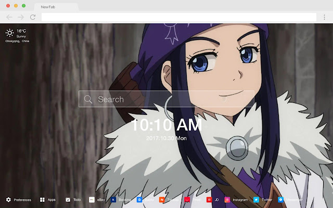Open the Tmall shortcut icon

(x=187, y=200)
